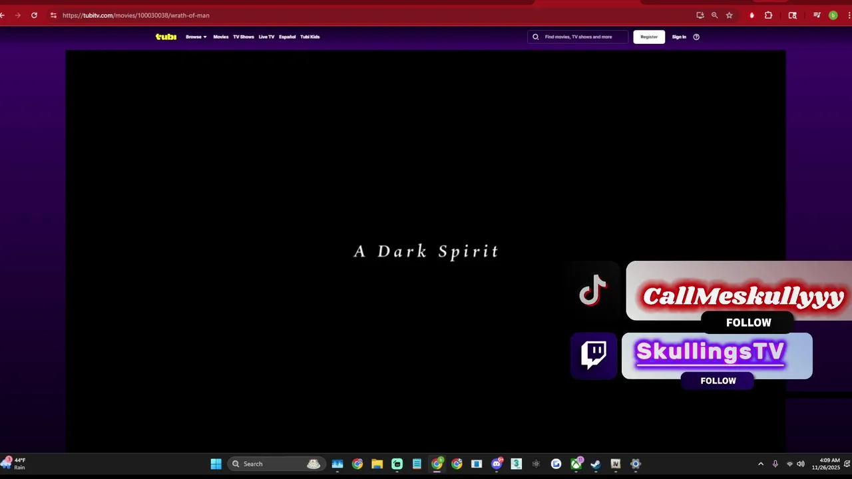Click the Register button

649,37
